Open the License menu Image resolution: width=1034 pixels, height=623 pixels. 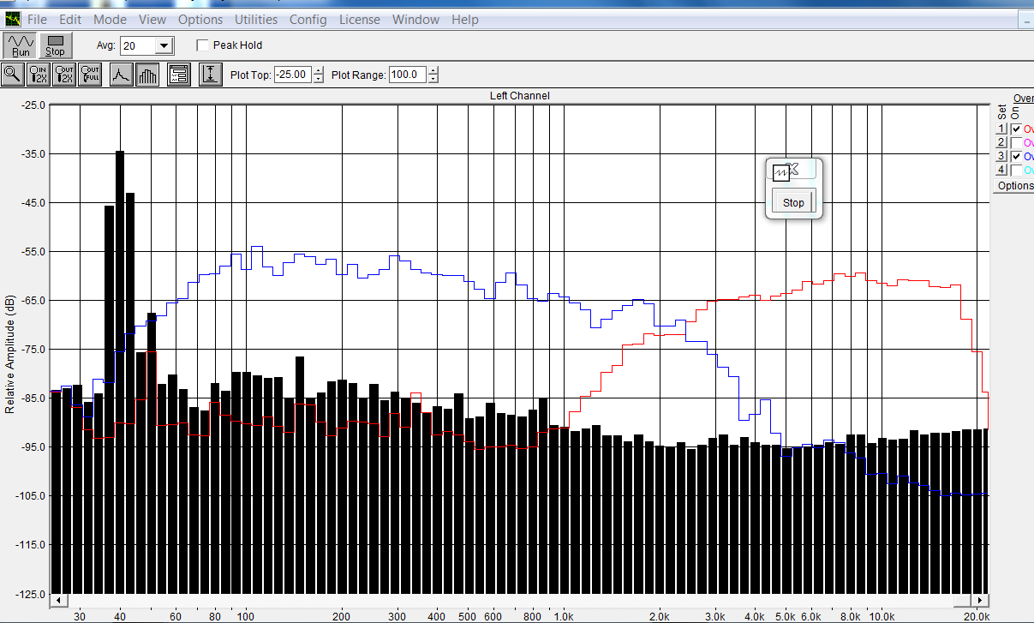point(360,19)
